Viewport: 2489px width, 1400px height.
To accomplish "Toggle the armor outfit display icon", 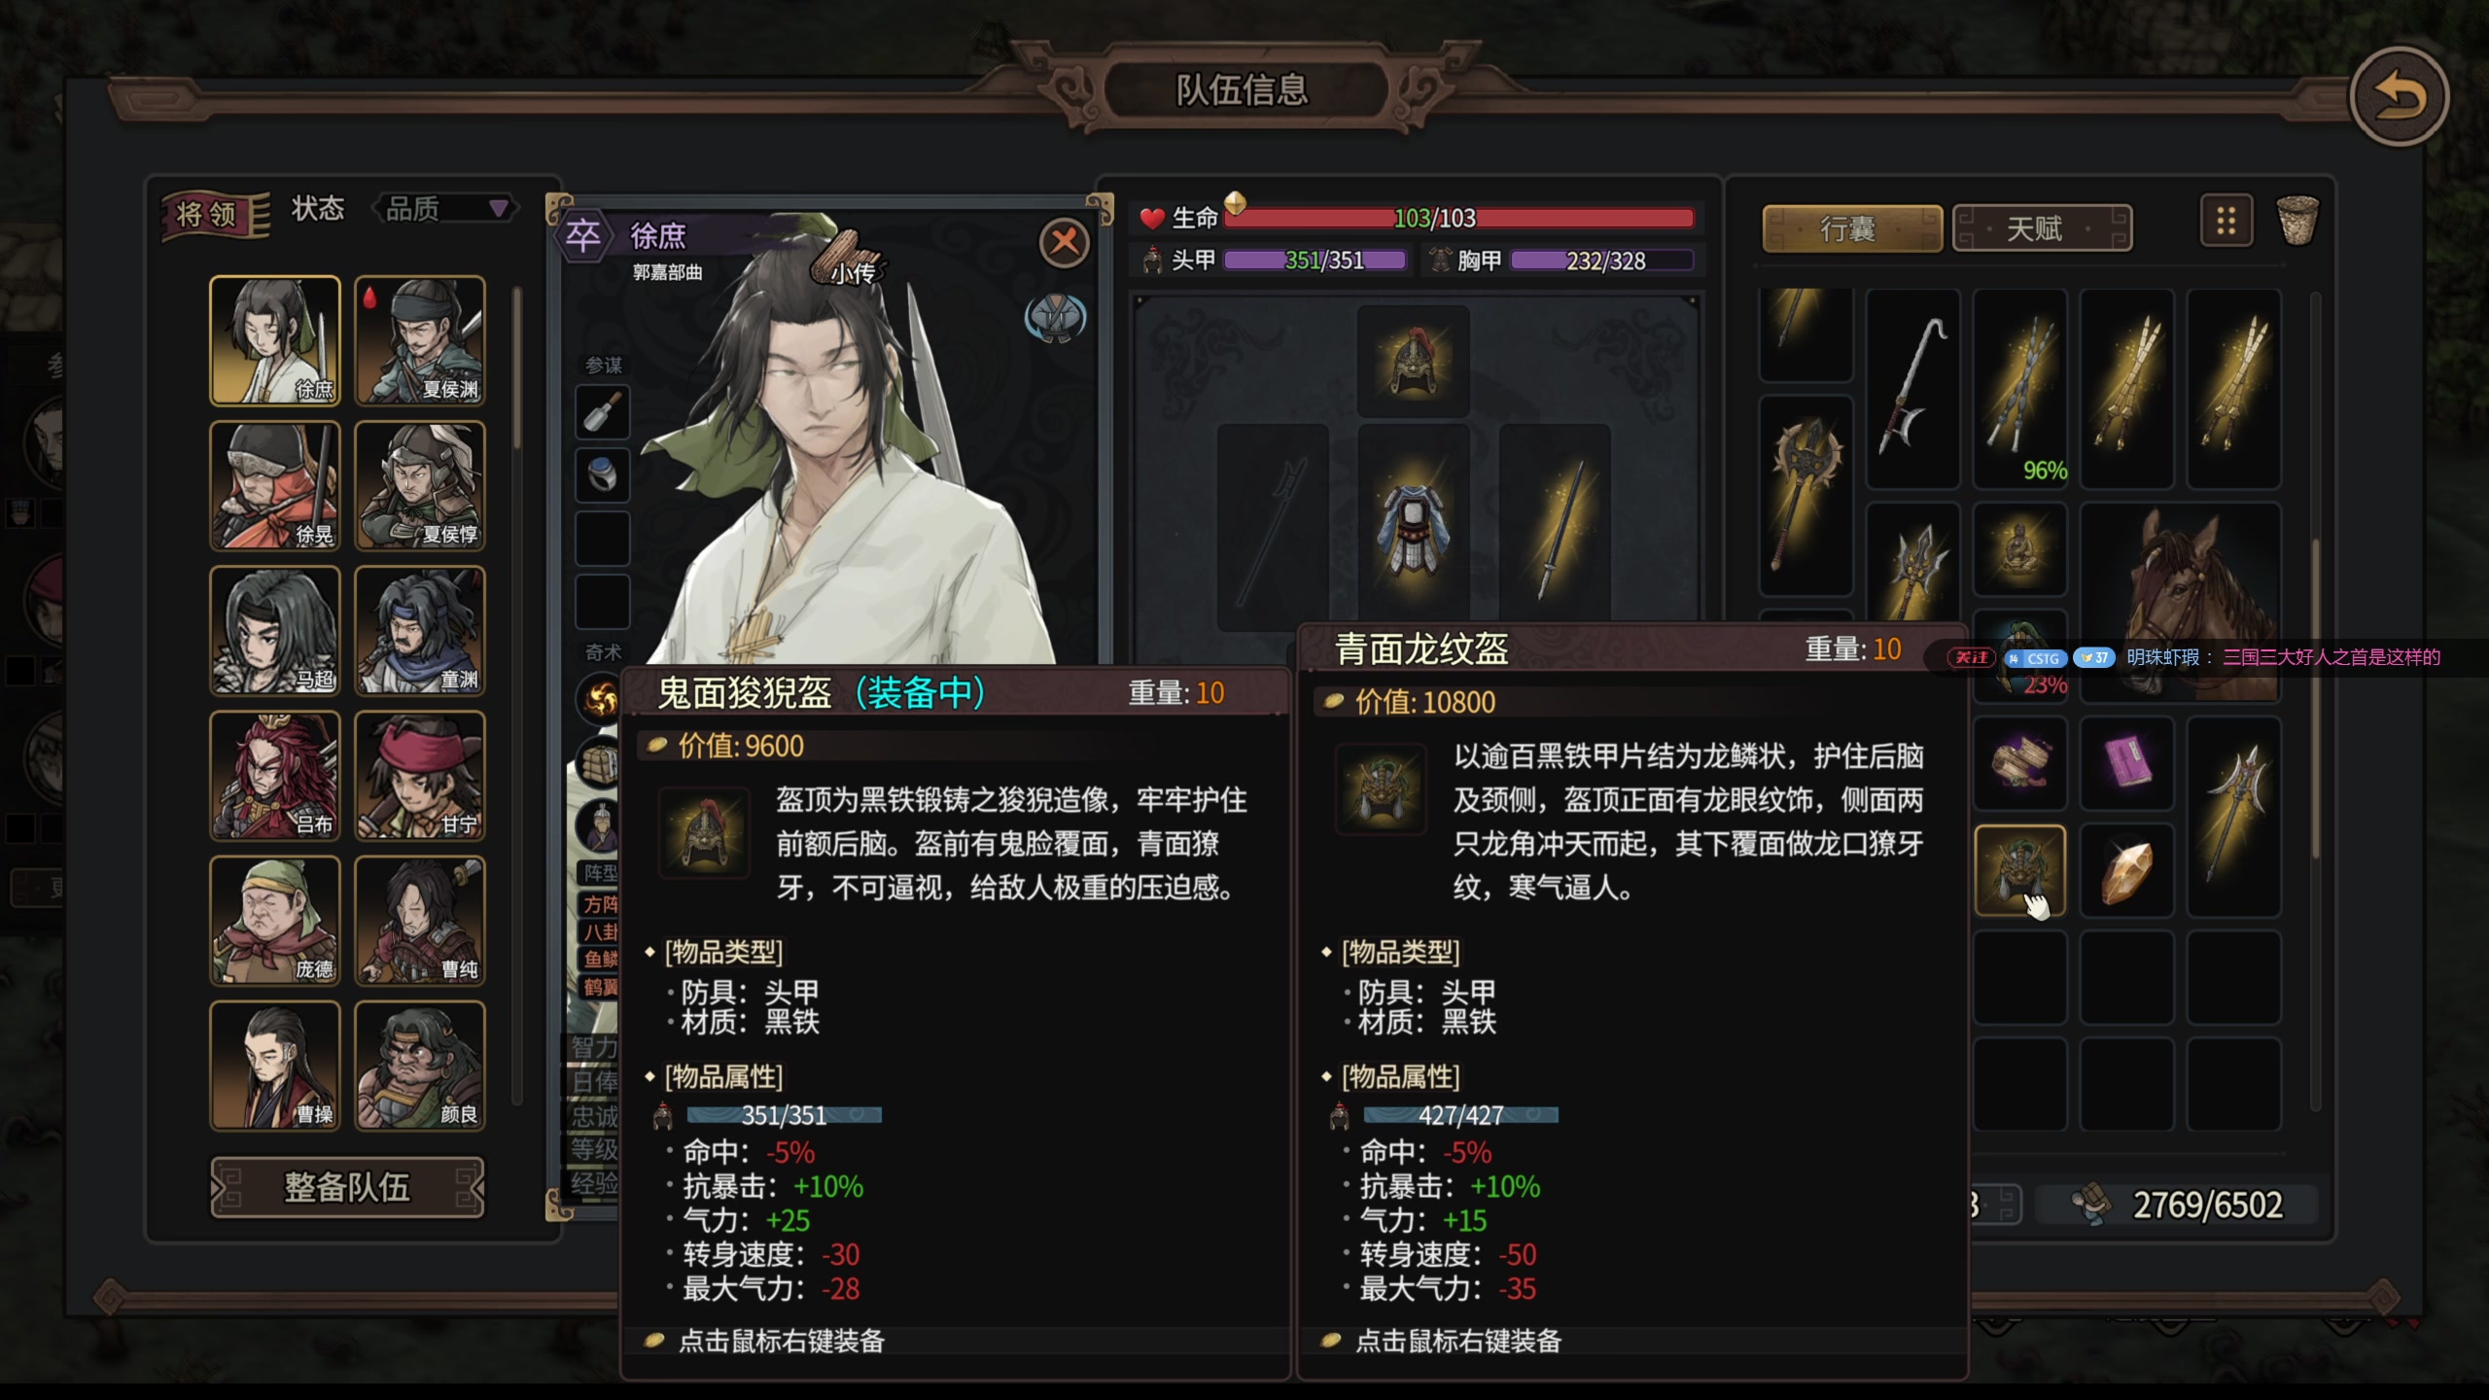I will [x=1055, y=318].
